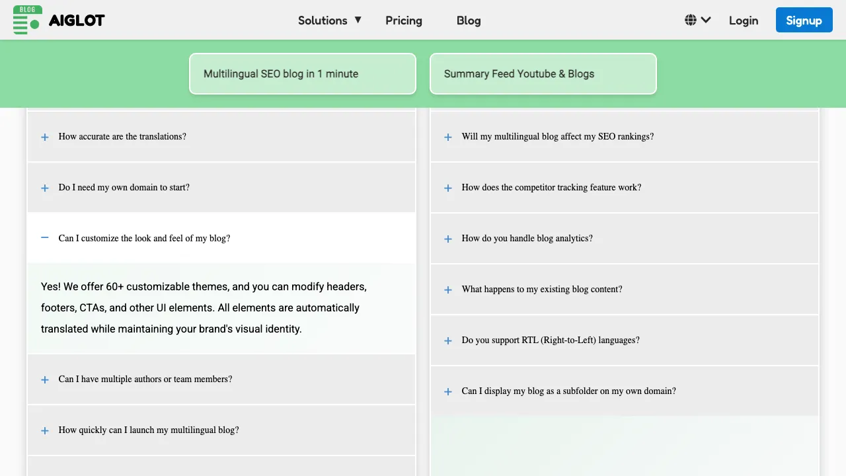
Task: Open the globe language selector
Action: [697, 20]
